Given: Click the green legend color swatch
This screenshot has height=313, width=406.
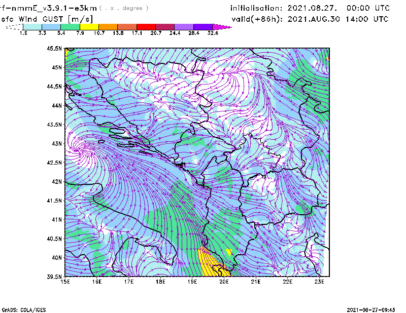Looking at the screenshot, I should point(70,27).
